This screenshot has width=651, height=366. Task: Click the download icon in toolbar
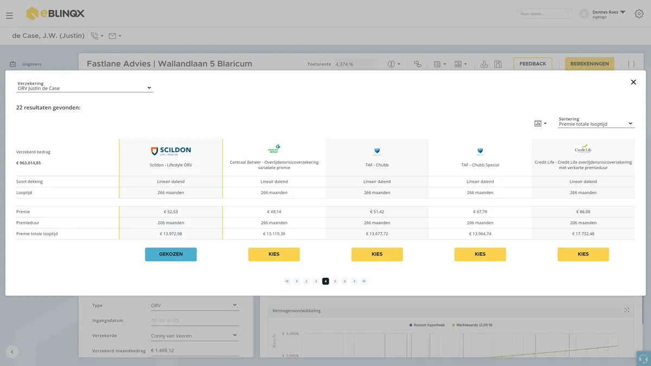pyautogui.click(x=484, y=64)
